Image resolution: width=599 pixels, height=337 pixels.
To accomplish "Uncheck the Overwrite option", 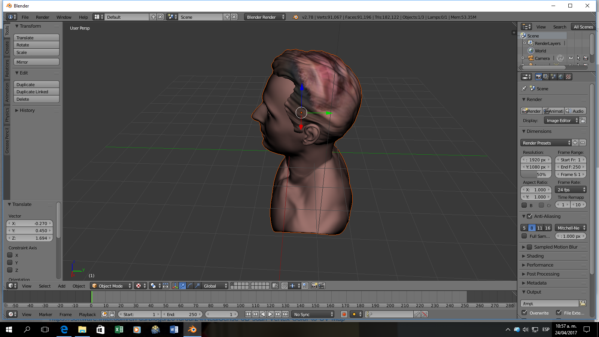I will (524, 312).
